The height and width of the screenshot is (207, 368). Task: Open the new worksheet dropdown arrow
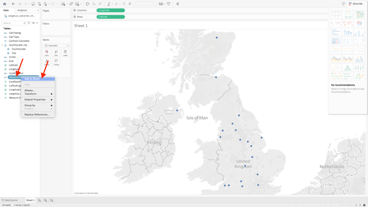tap(67, 4)
